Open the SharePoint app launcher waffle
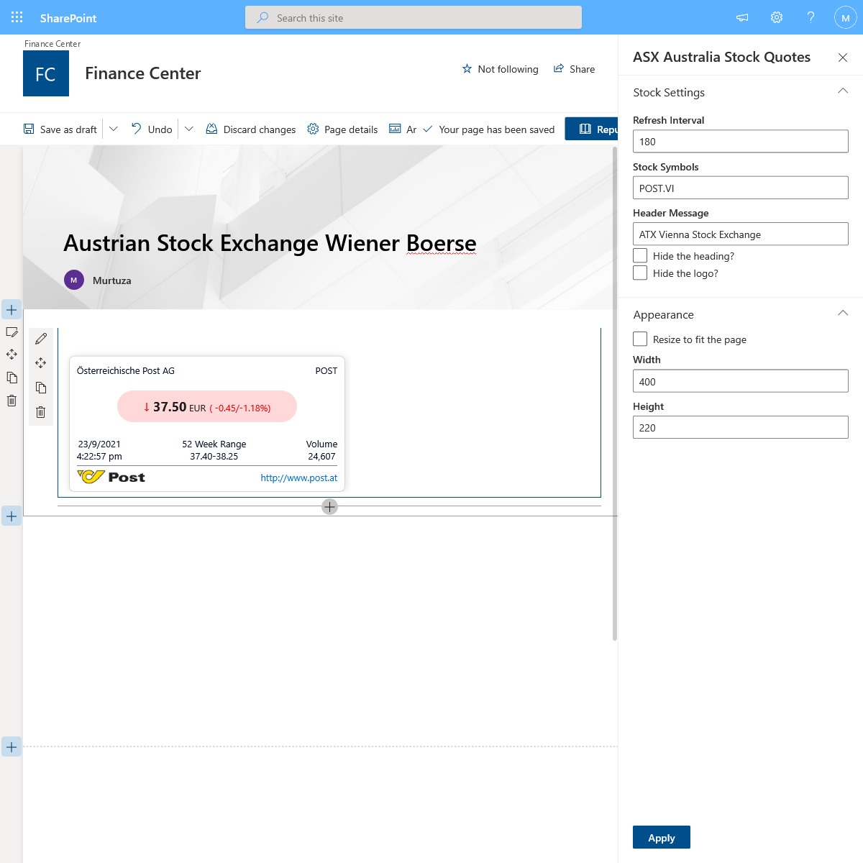 [17, 17]
